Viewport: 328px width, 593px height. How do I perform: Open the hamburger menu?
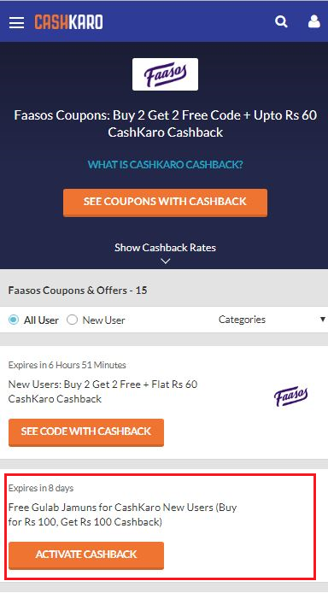tap(16, 23)
